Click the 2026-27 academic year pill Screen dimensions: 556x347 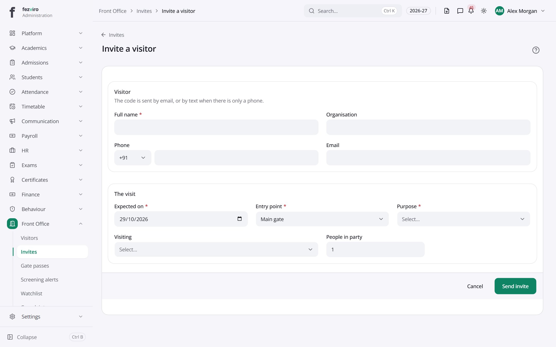coord(418,11)
